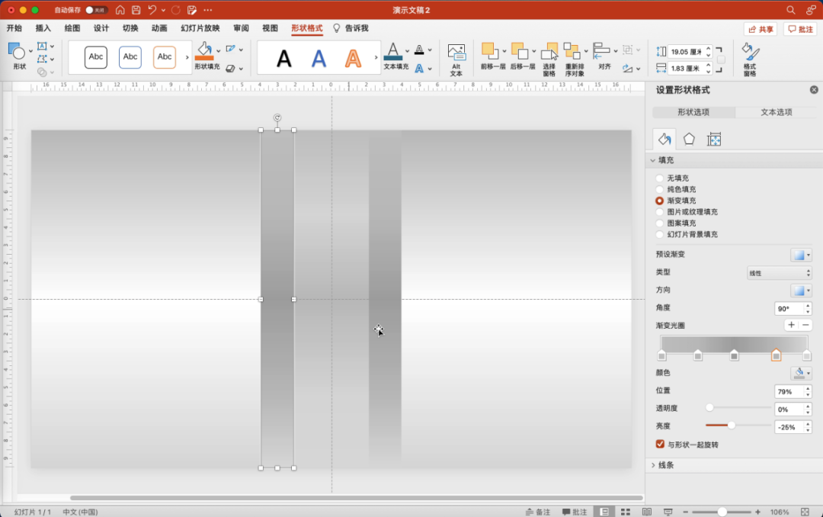Select the 纯色填充 solid fill option
The width and height of the screenshot is (823, 517).
tap(660, 189)
